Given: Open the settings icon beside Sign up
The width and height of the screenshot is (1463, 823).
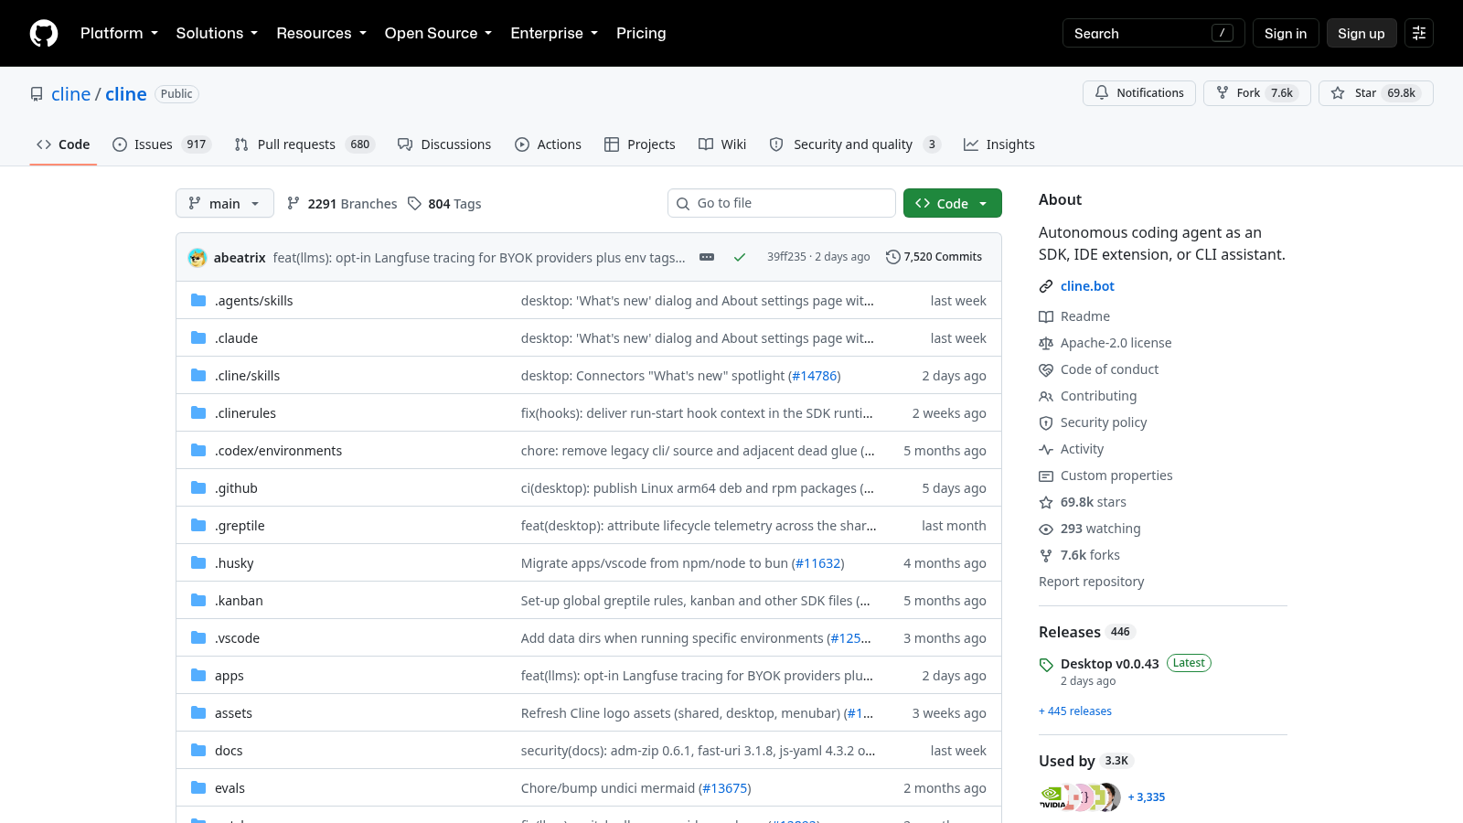Looking at the screenshot, I should coord(1419,33).
